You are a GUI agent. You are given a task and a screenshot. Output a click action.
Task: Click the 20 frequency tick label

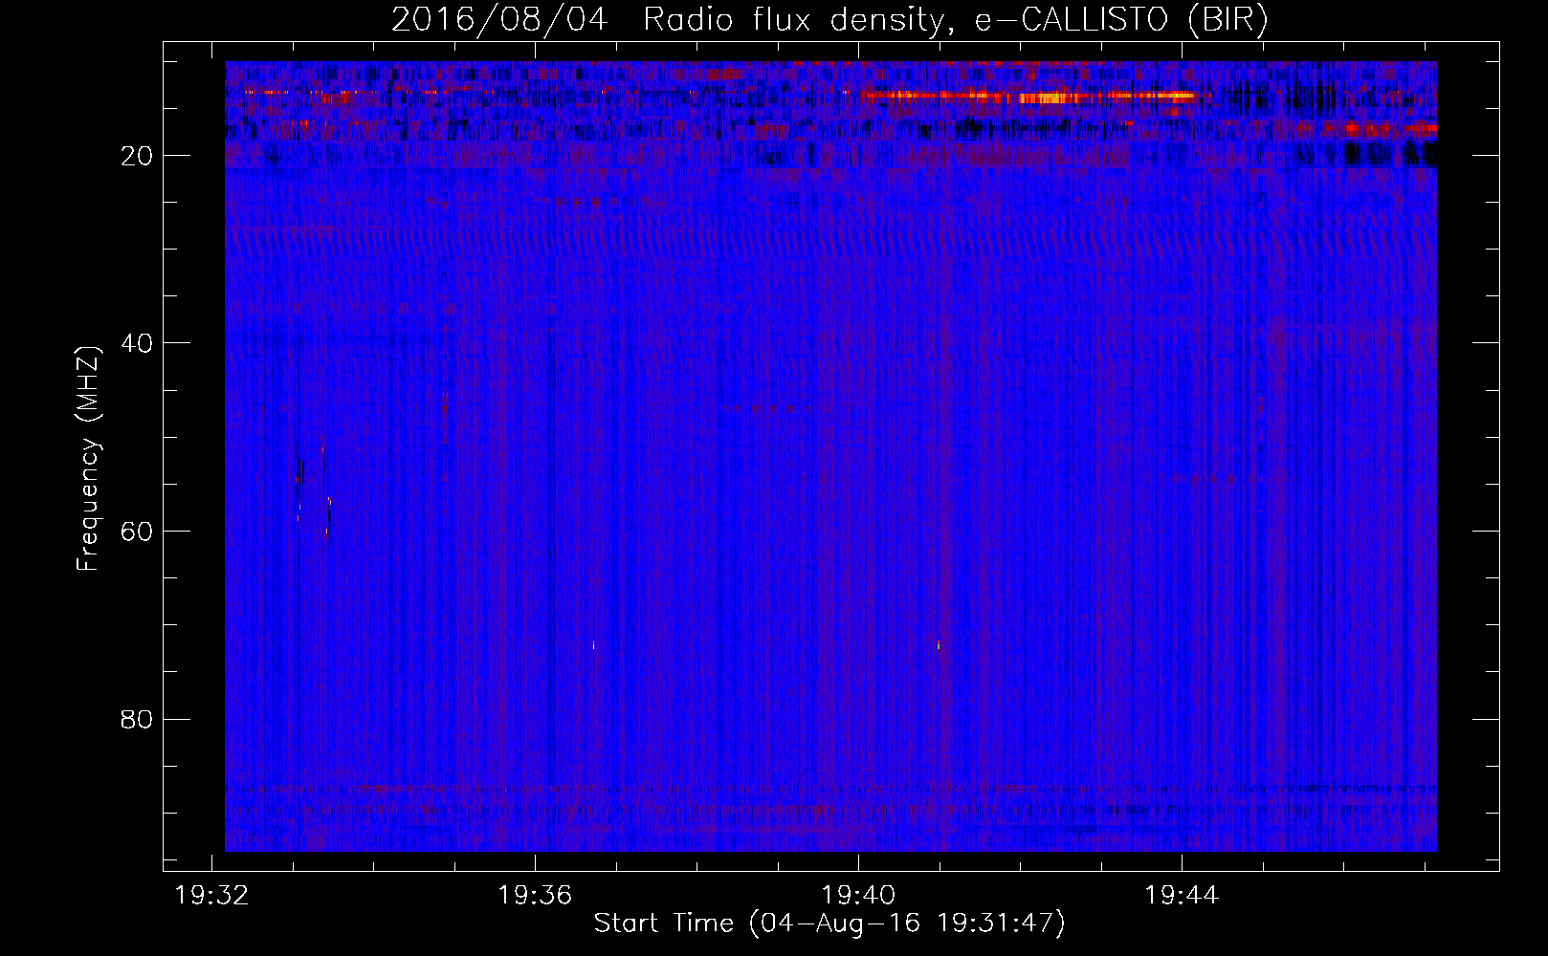tap(138, 156)
